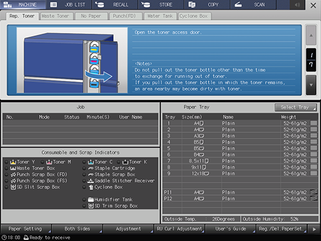Click the Waste Toner Box icon
The image size is (321, 241).
(13, 168)
